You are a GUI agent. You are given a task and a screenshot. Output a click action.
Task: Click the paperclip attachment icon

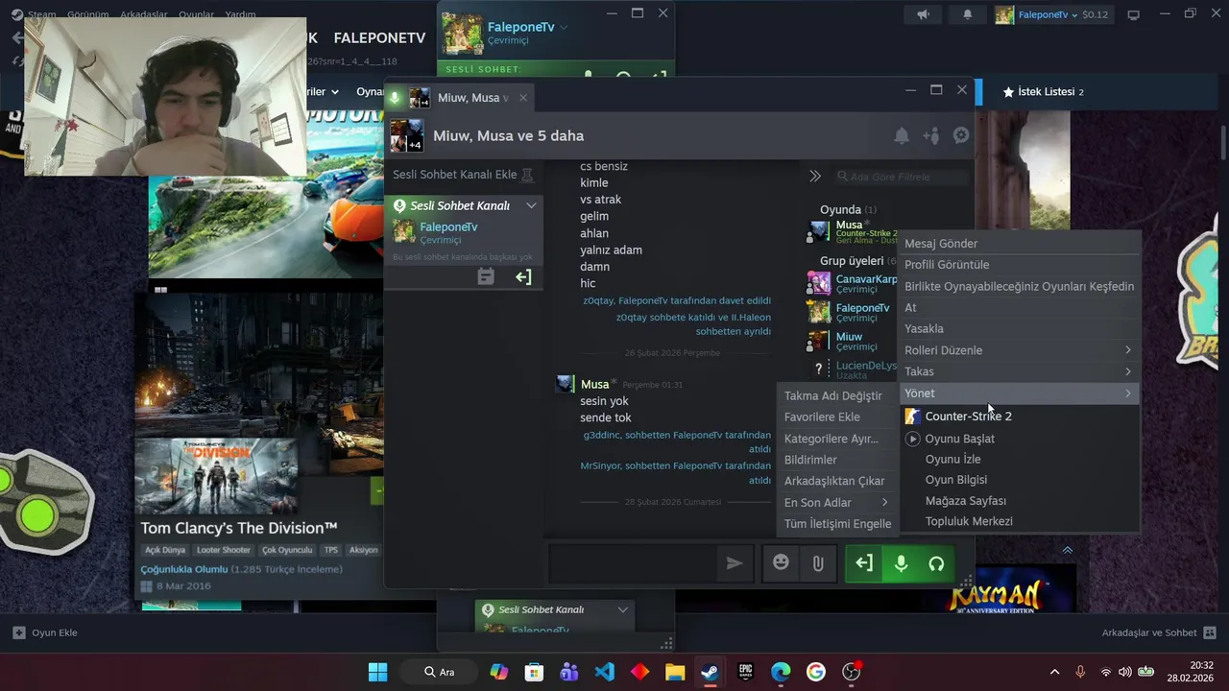click(818, 563)
